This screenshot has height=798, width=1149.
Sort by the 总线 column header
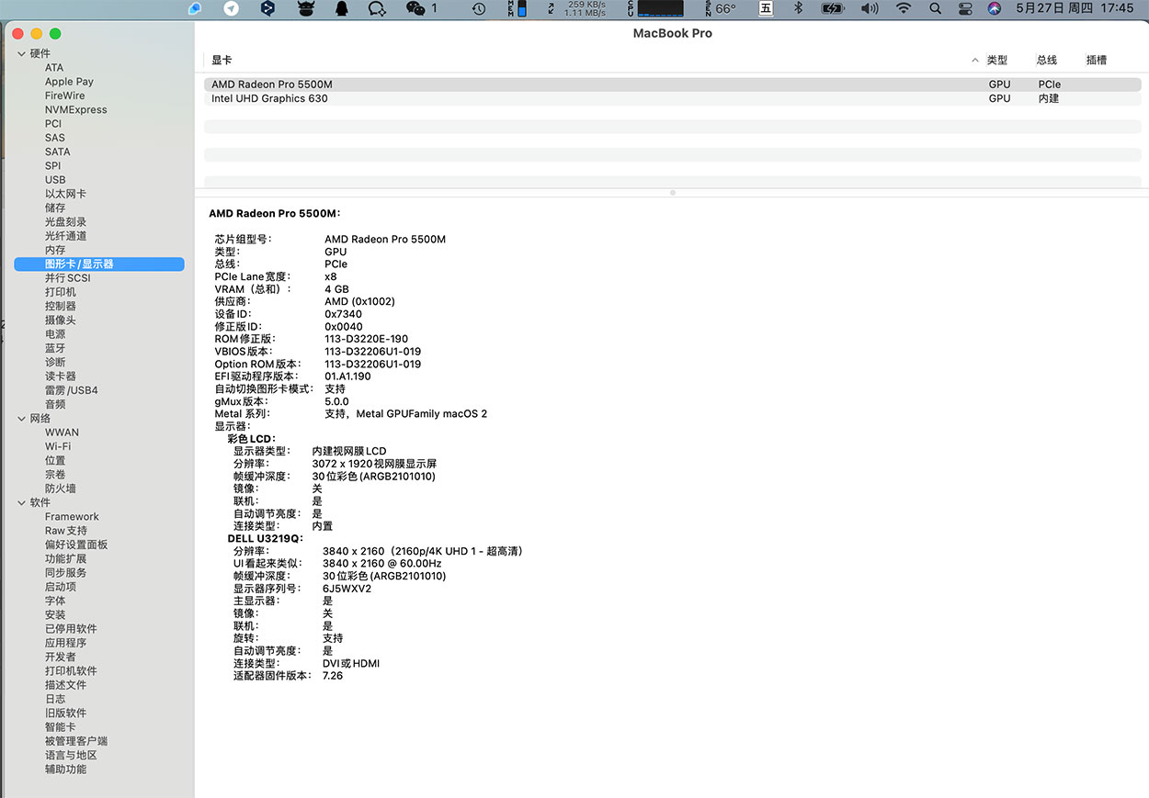coord(1047,60)
